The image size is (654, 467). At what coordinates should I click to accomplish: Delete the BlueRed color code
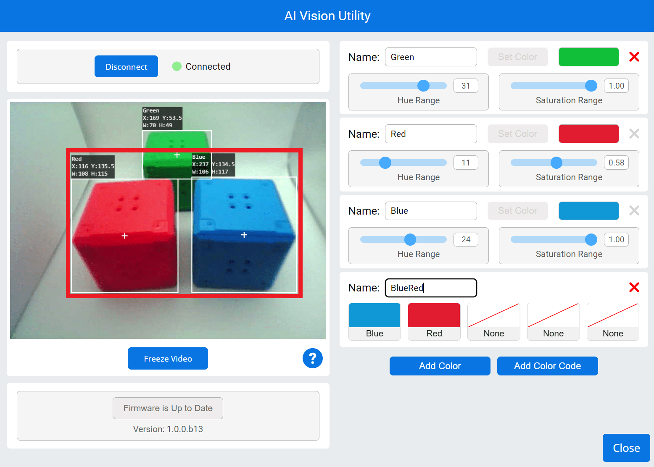(x=634, y=287)
